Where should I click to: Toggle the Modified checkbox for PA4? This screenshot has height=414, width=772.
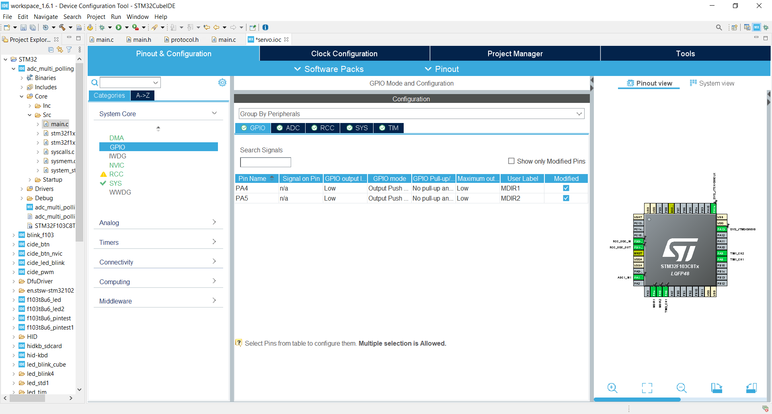[x=566, y=188]
